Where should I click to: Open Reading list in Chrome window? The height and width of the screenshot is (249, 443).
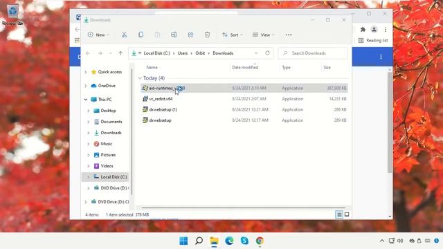373,40
